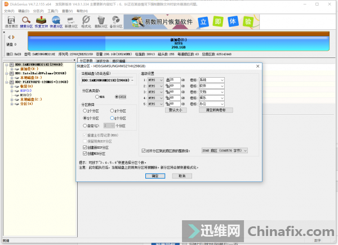The width and height of the screenshot is (338, 245).
Task: Select the GUID partition table type
Action: coord(121,97)
